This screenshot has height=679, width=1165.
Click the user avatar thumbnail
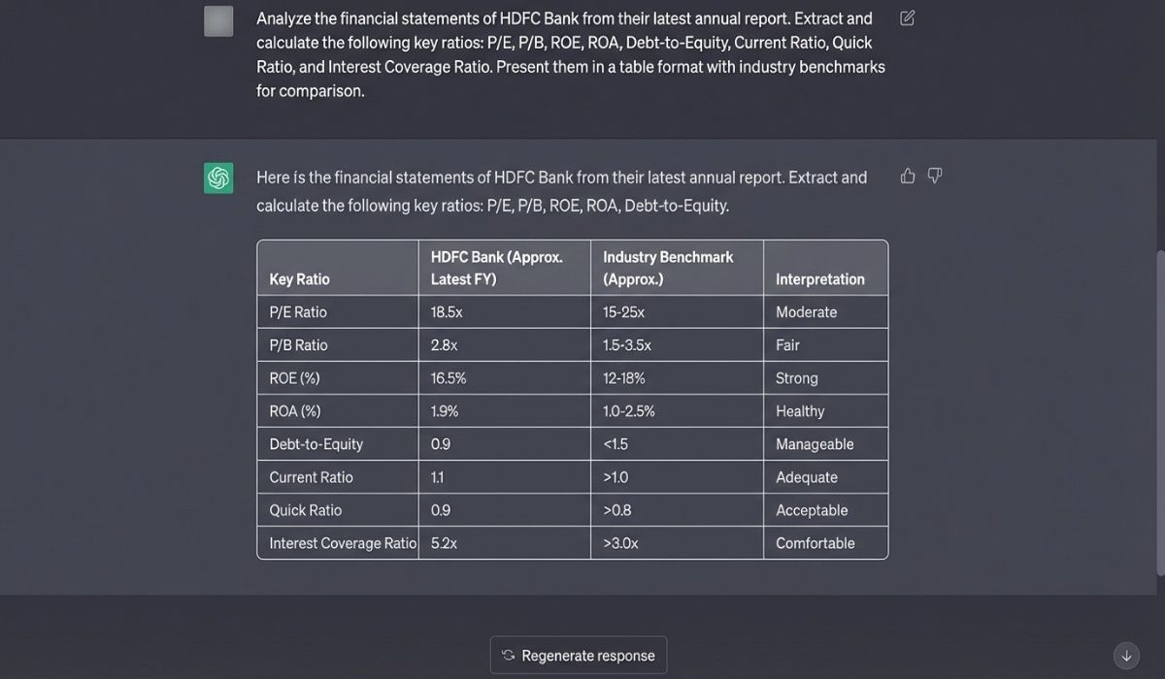coord(217,20)
